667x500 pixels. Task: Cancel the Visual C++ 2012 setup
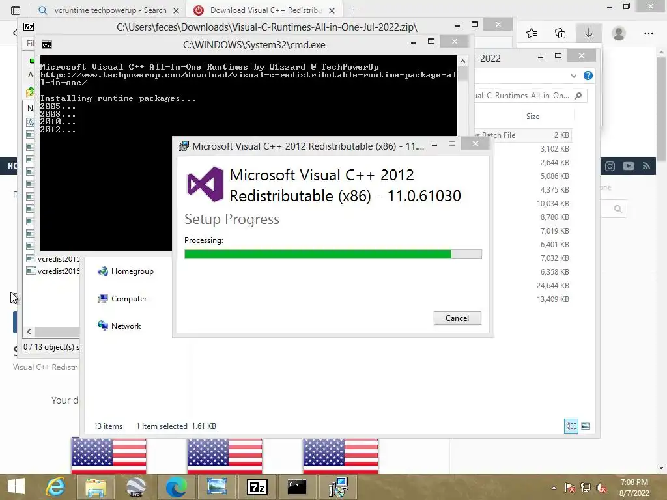pos(457,318)
